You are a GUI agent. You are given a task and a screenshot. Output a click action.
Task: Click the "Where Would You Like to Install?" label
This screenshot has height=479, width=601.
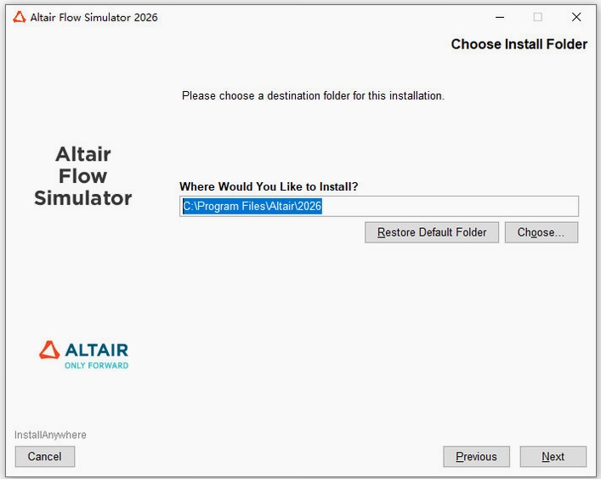[x=269, y=187]
